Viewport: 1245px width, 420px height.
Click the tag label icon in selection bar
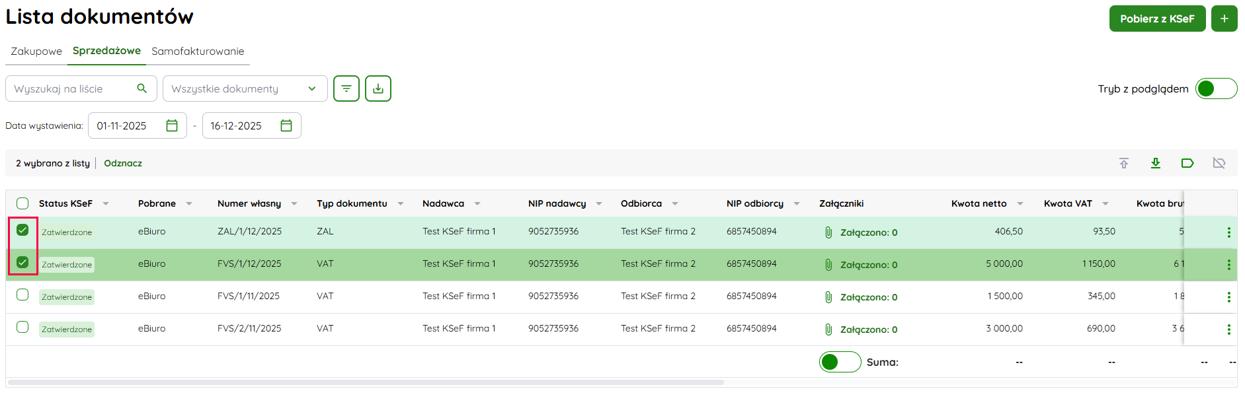coord(1187,163)
